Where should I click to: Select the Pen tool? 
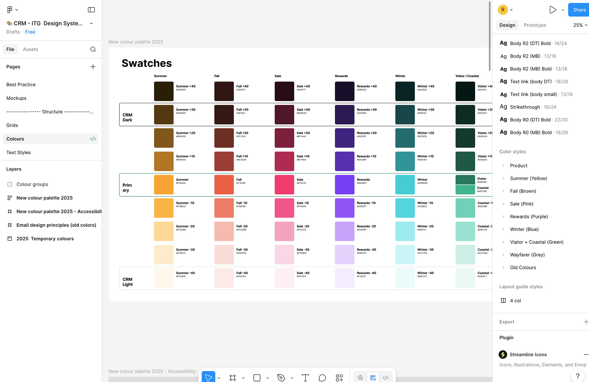point(281,377)
